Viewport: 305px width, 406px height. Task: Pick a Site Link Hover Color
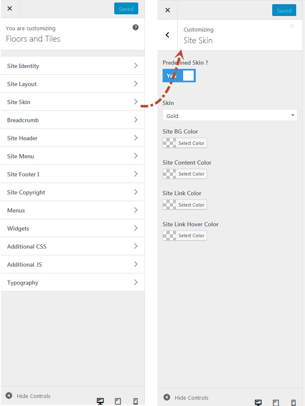tap(185, 236)
